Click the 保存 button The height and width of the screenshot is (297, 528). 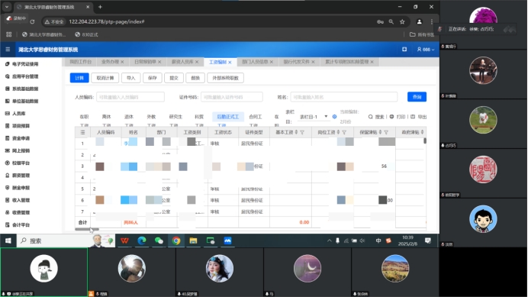[x=152, y=78]
